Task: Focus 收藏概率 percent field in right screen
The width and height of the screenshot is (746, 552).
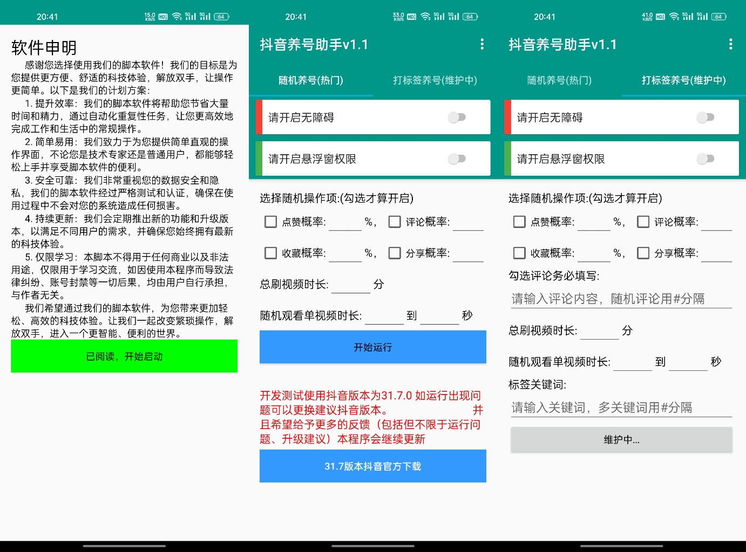Action: pyautogui.click(x=594, y=253)
